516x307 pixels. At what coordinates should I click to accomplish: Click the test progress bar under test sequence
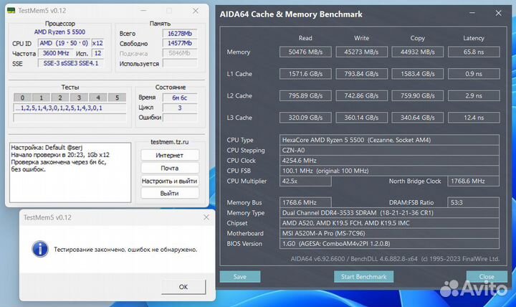(x=70, y=118)
